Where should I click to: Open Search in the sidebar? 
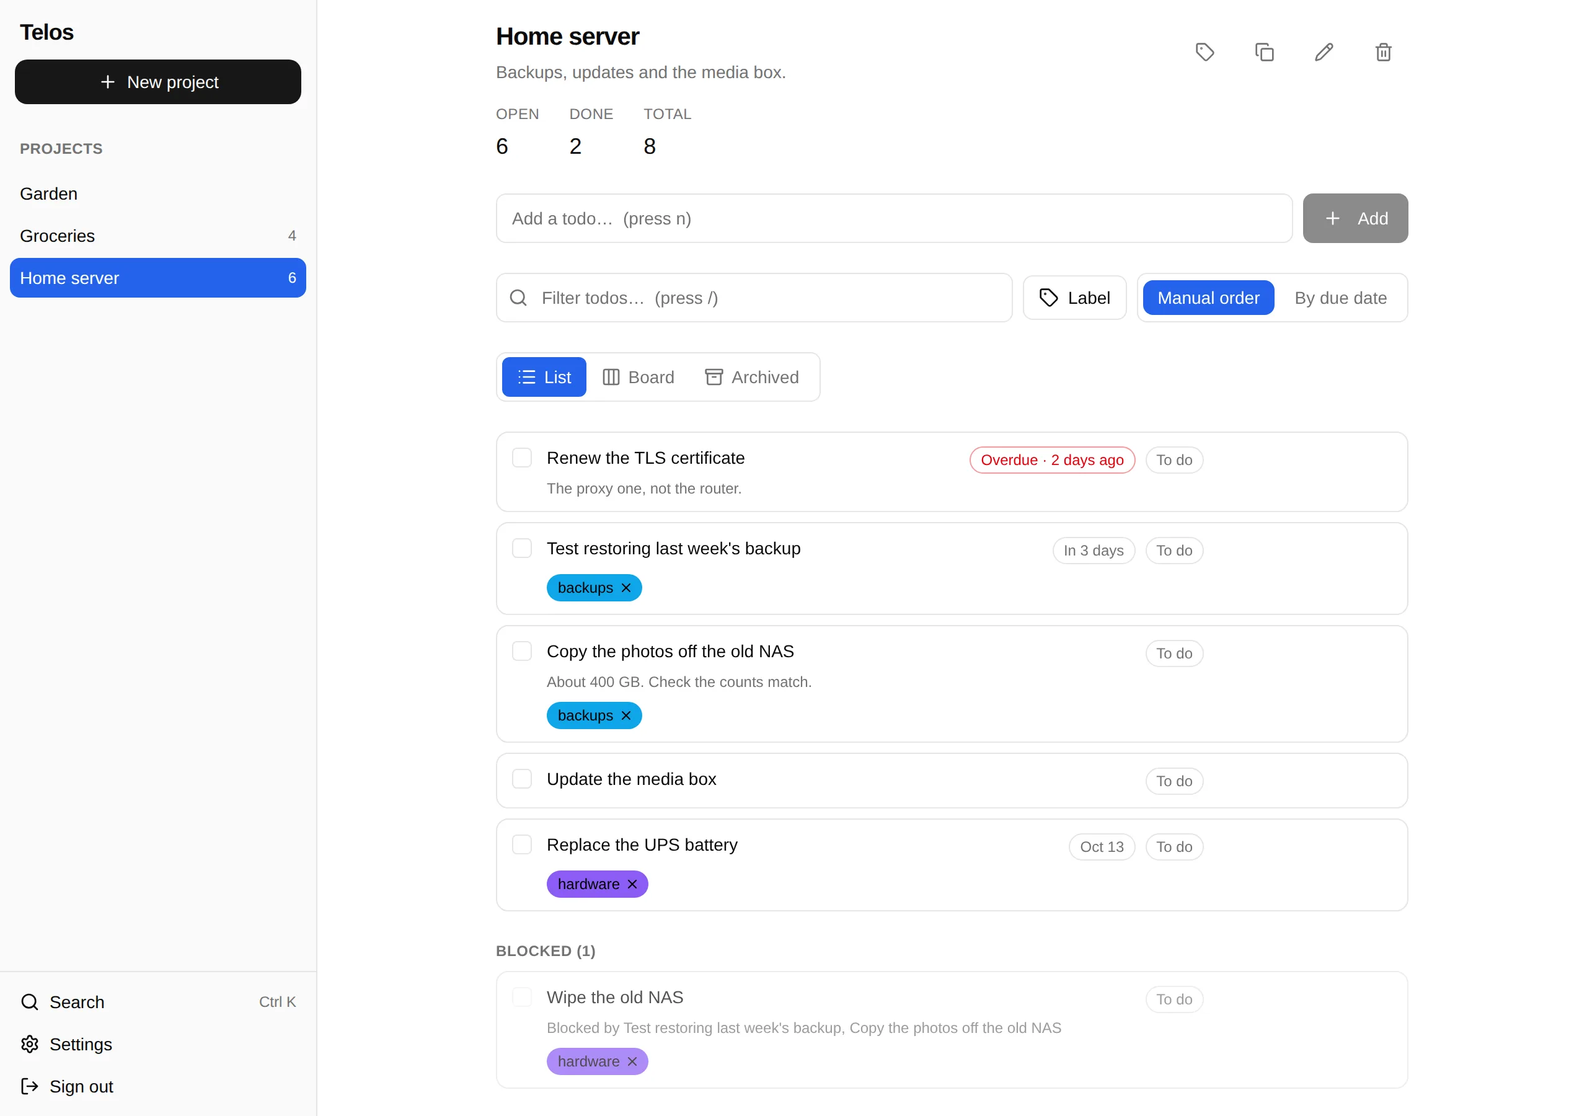(158, 1002)
